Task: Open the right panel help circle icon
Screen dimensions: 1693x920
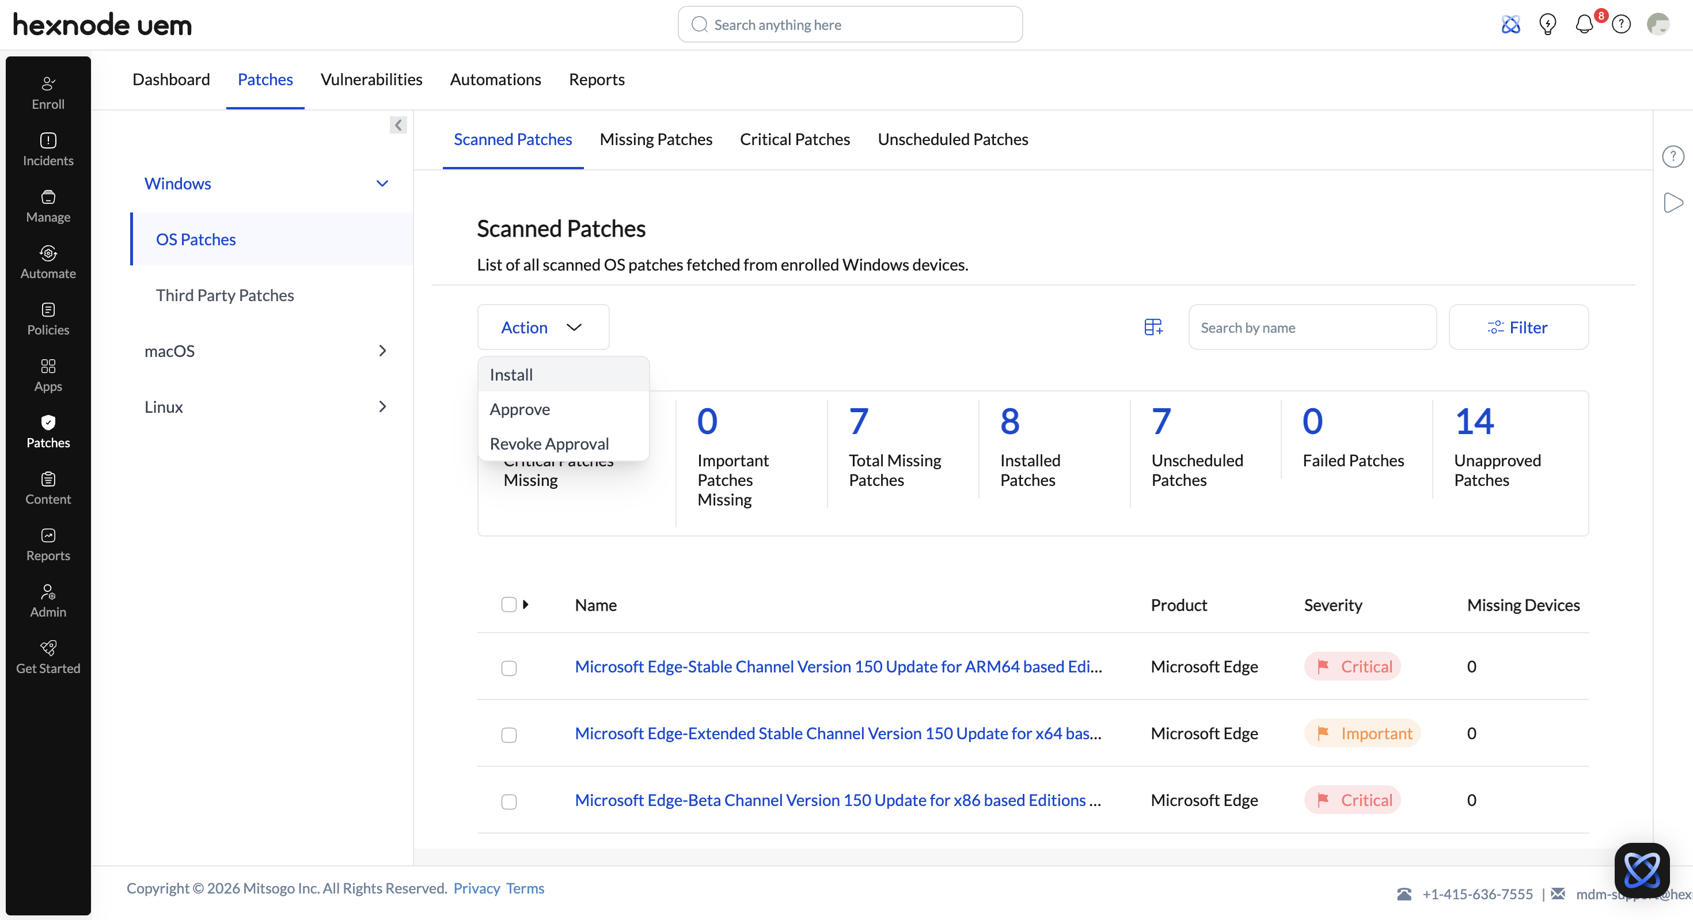Action: pos(1673,157)
